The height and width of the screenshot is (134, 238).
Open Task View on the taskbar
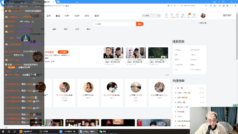point(15,131)
